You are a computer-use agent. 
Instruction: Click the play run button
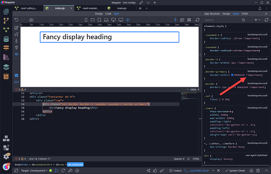57,170
